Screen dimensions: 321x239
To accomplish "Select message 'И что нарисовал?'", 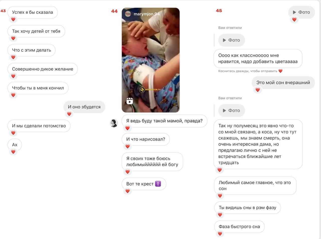I will pos(146,139).
